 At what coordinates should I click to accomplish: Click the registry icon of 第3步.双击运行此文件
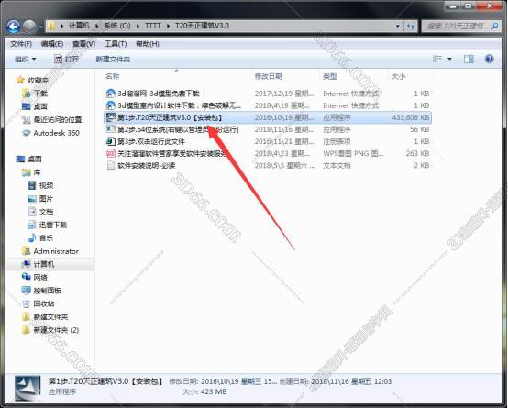[111, 141]
